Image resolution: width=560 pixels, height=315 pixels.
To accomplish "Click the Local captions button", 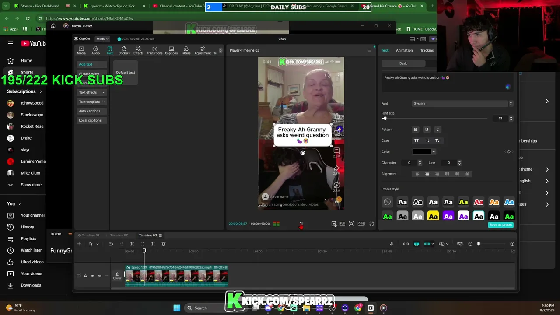I will coord(91,120).
